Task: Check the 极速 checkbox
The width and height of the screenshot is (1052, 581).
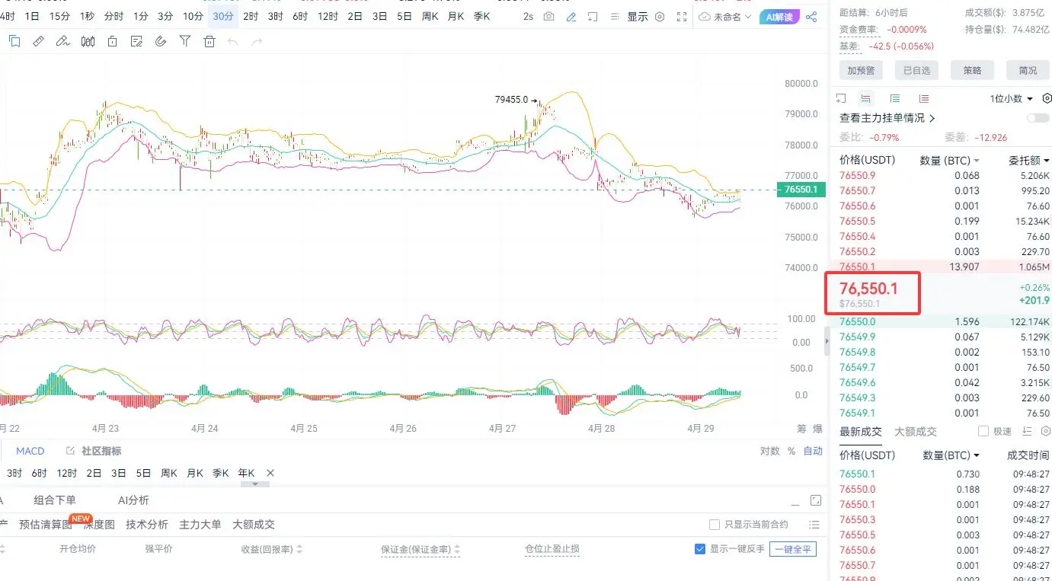Action: [x=983, y=431]
